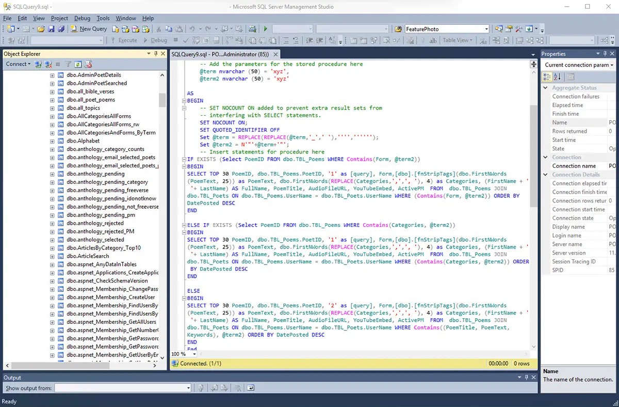Image resolution: width=619 pixels, height=407 pixels.
Task: Click the green Start arrow icon
Action: click(x=266, y=29)
